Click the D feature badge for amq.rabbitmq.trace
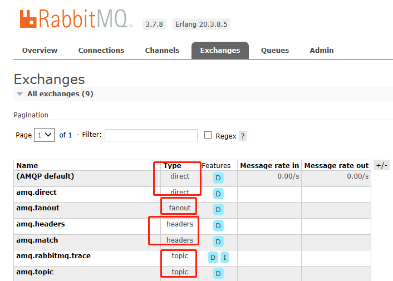393x281 pixels. click(x=213, y=258)
